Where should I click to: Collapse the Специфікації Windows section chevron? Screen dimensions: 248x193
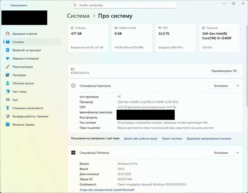(x=238, y=153)
